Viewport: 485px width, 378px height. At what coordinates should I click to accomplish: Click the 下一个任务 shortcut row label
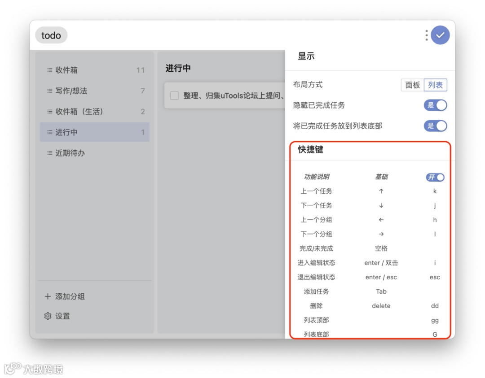317,205
